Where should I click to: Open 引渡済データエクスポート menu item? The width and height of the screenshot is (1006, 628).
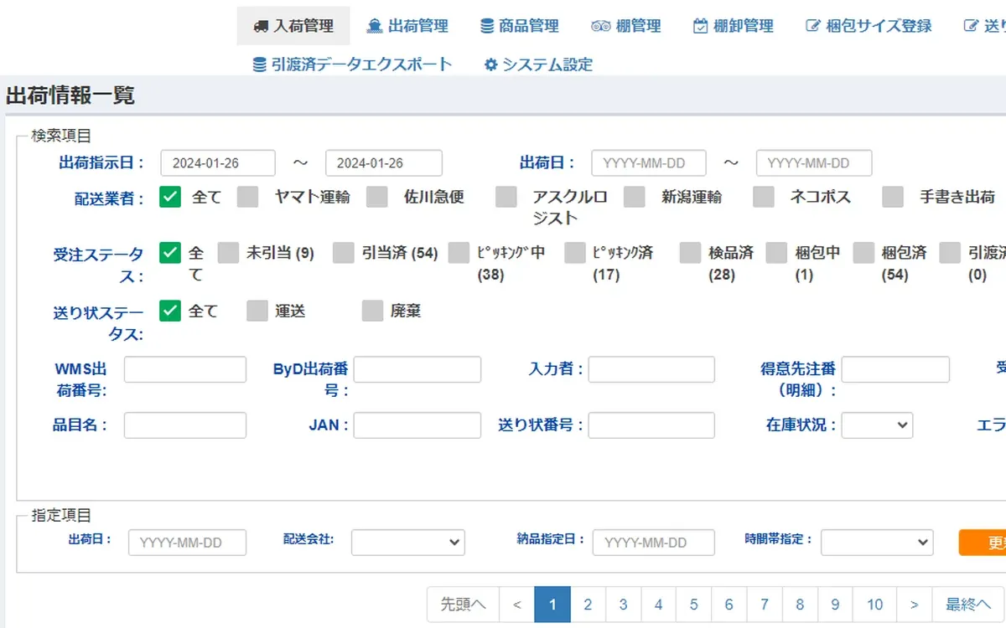[x=353, y=64]
